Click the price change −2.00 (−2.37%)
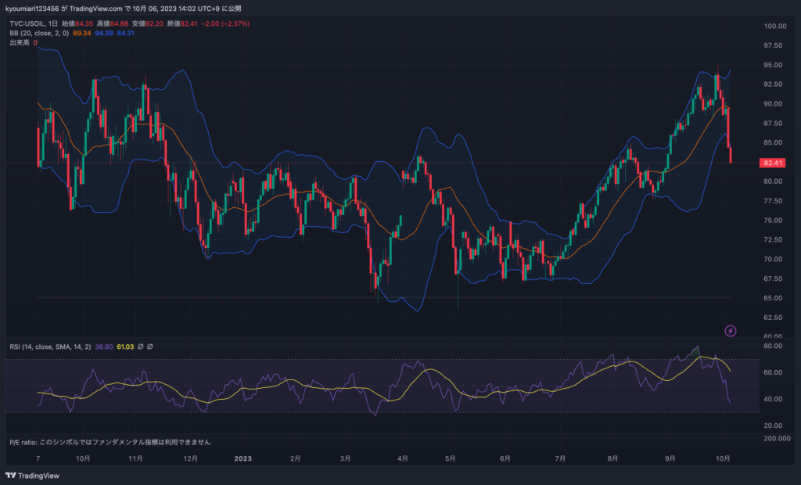Screen dimensions: 801x485 [x=225, y=23]
